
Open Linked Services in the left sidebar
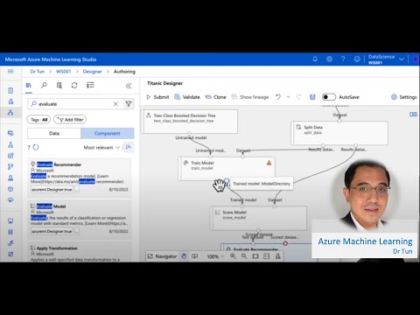point(10,243)
